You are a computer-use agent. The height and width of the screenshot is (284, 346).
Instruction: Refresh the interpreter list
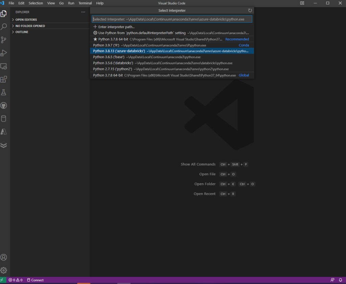250,11
